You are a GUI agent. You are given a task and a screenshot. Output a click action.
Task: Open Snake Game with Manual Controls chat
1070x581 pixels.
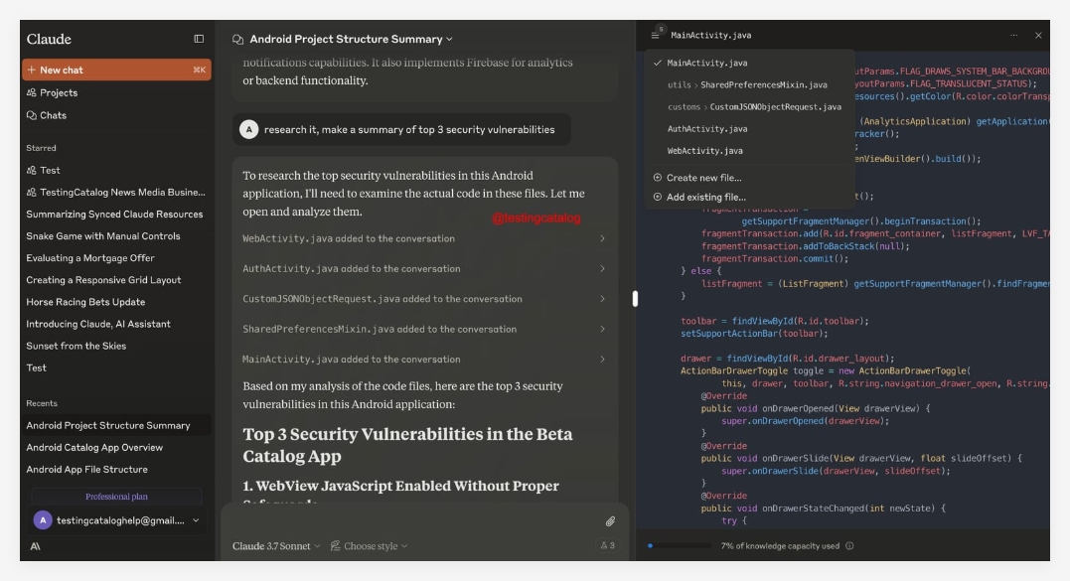click(103, 236)
